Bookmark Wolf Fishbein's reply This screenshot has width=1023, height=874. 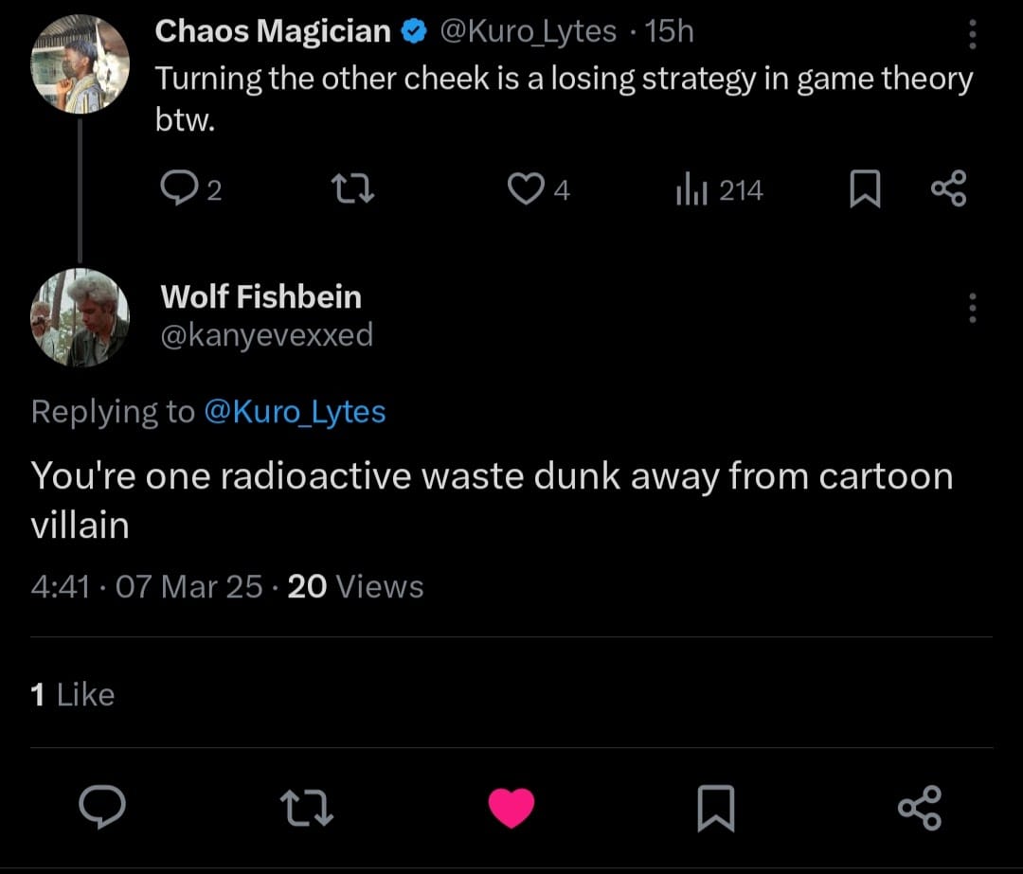pos(715,808)
